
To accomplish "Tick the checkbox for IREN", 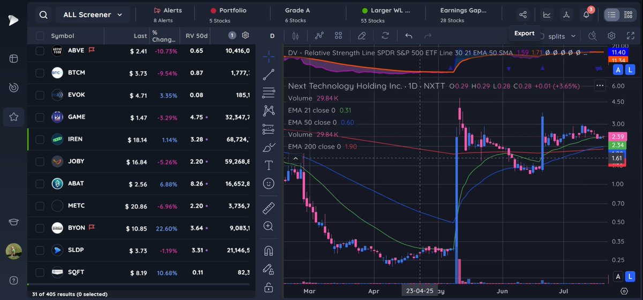I will [x=40, y=140].
